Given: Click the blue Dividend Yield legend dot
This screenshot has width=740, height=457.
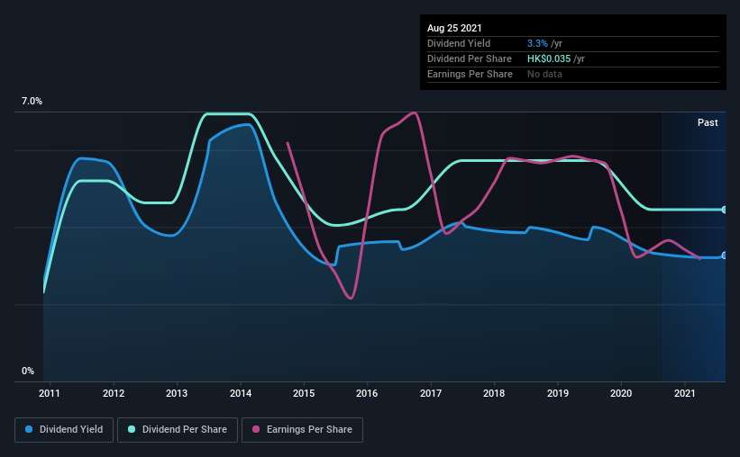Looking at the screenshot, I should [29, 429].
